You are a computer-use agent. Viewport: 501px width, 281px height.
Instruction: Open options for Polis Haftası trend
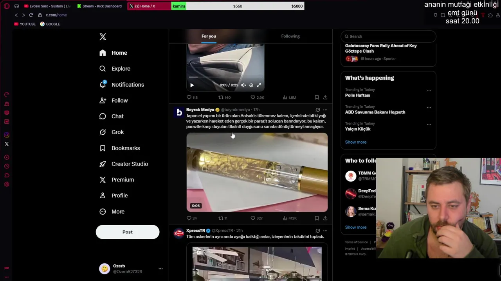429,91
